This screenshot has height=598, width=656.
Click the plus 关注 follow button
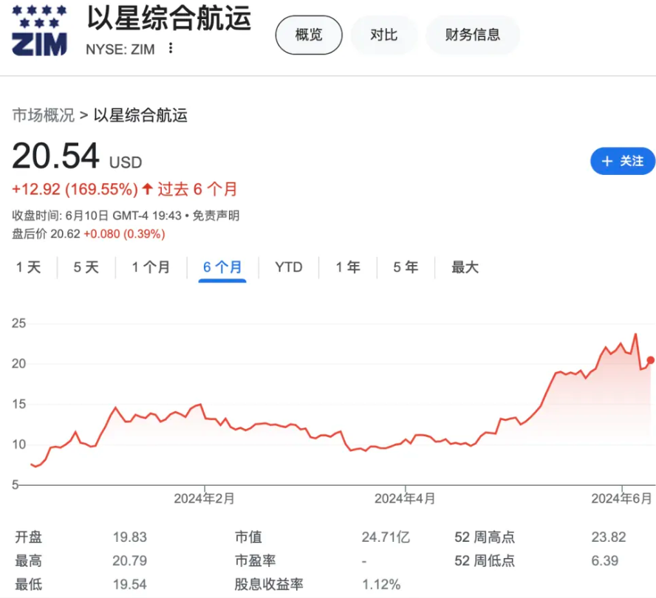623,161
